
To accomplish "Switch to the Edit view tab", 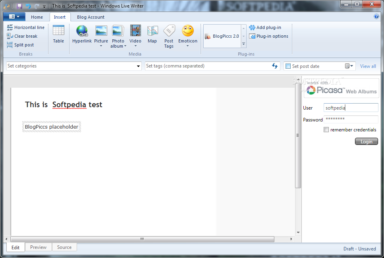I will point(15,247).
